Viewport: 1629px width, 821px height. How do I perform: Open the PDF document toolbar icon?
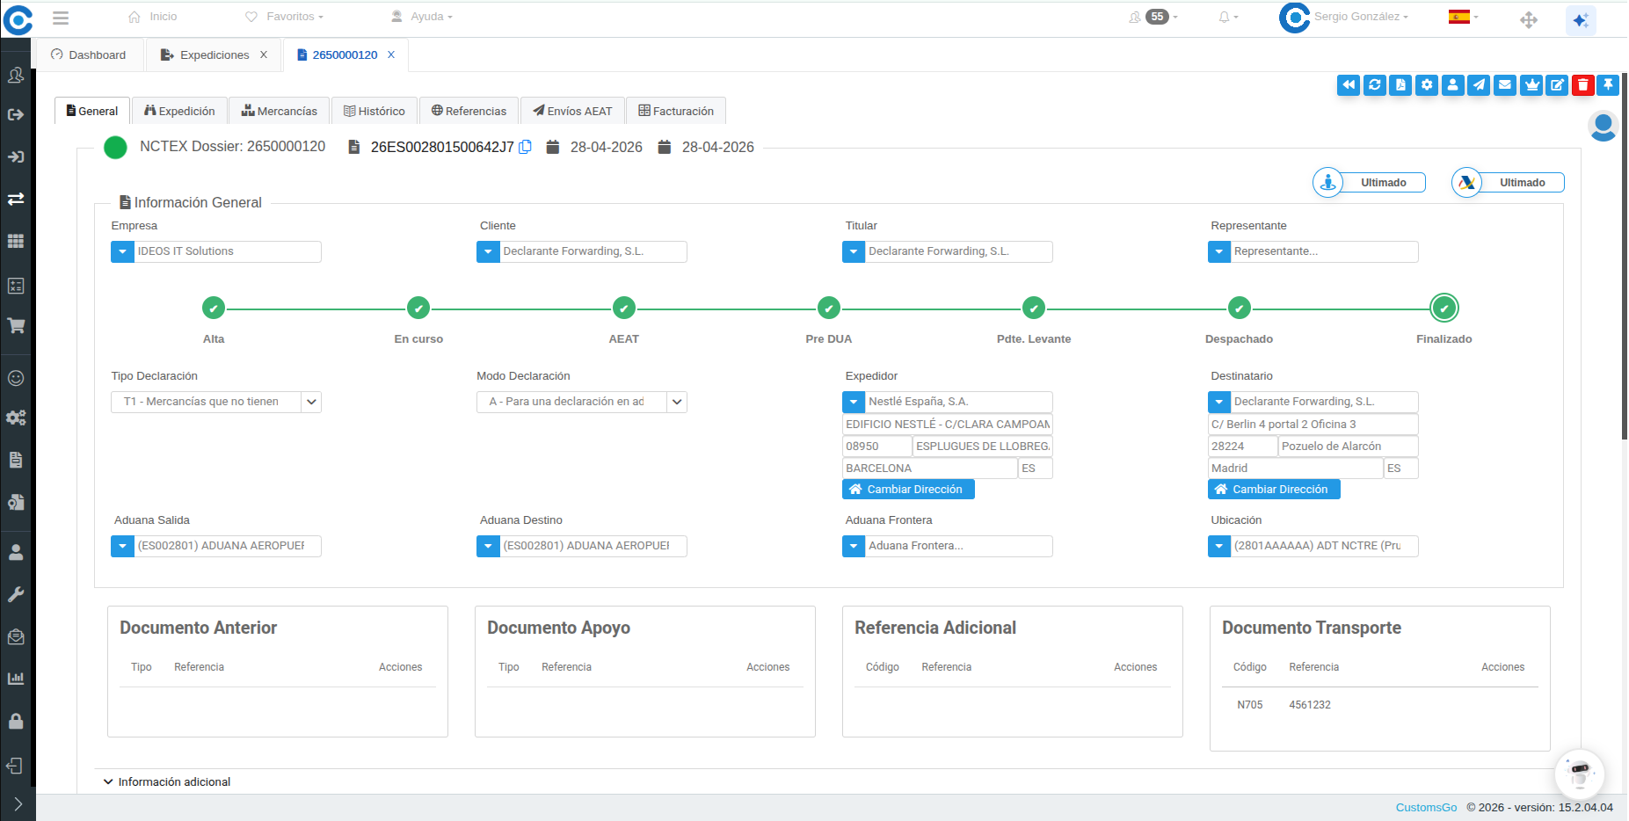(x=1400, y=85)
